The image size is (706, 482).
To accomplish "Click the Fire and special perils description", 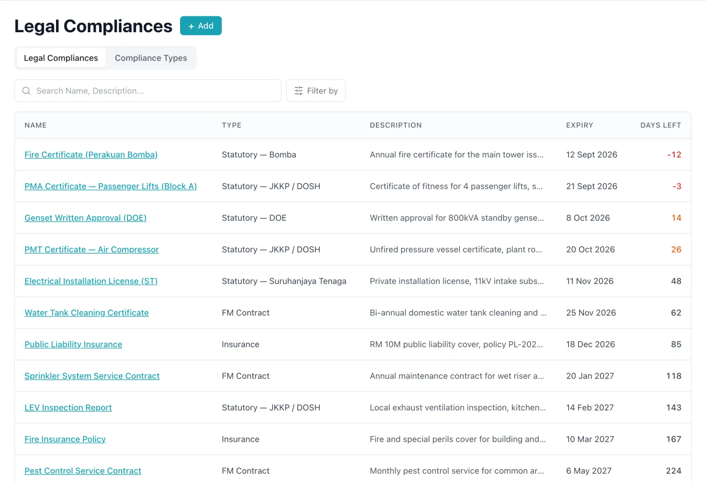I will point(458,439).
